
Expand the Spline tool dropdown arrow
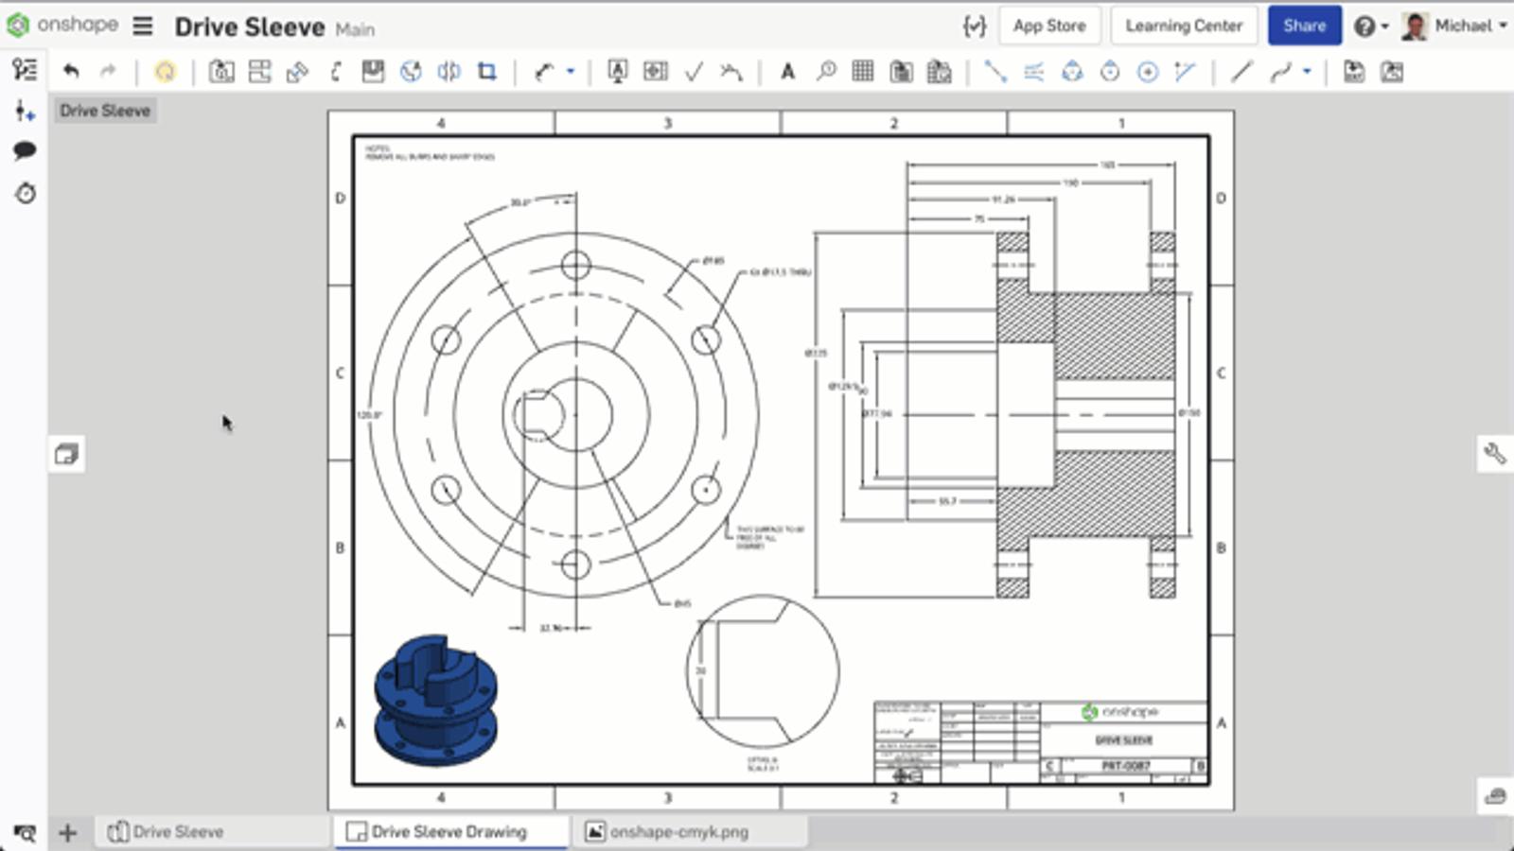(1307, 72)
